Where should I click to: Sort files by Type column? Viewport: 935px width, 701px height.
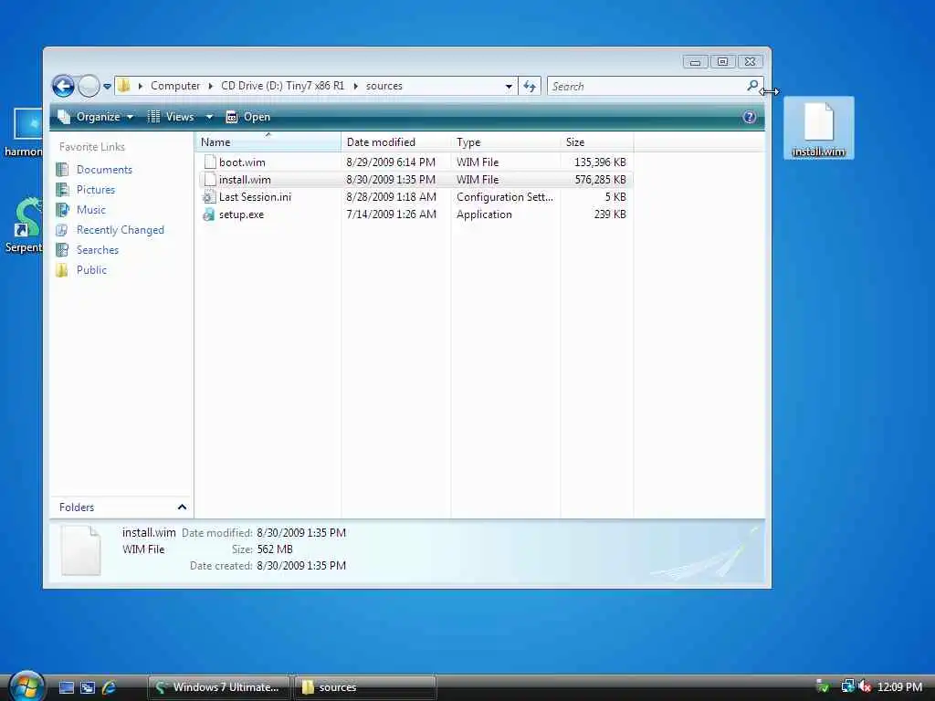[506, 141]
